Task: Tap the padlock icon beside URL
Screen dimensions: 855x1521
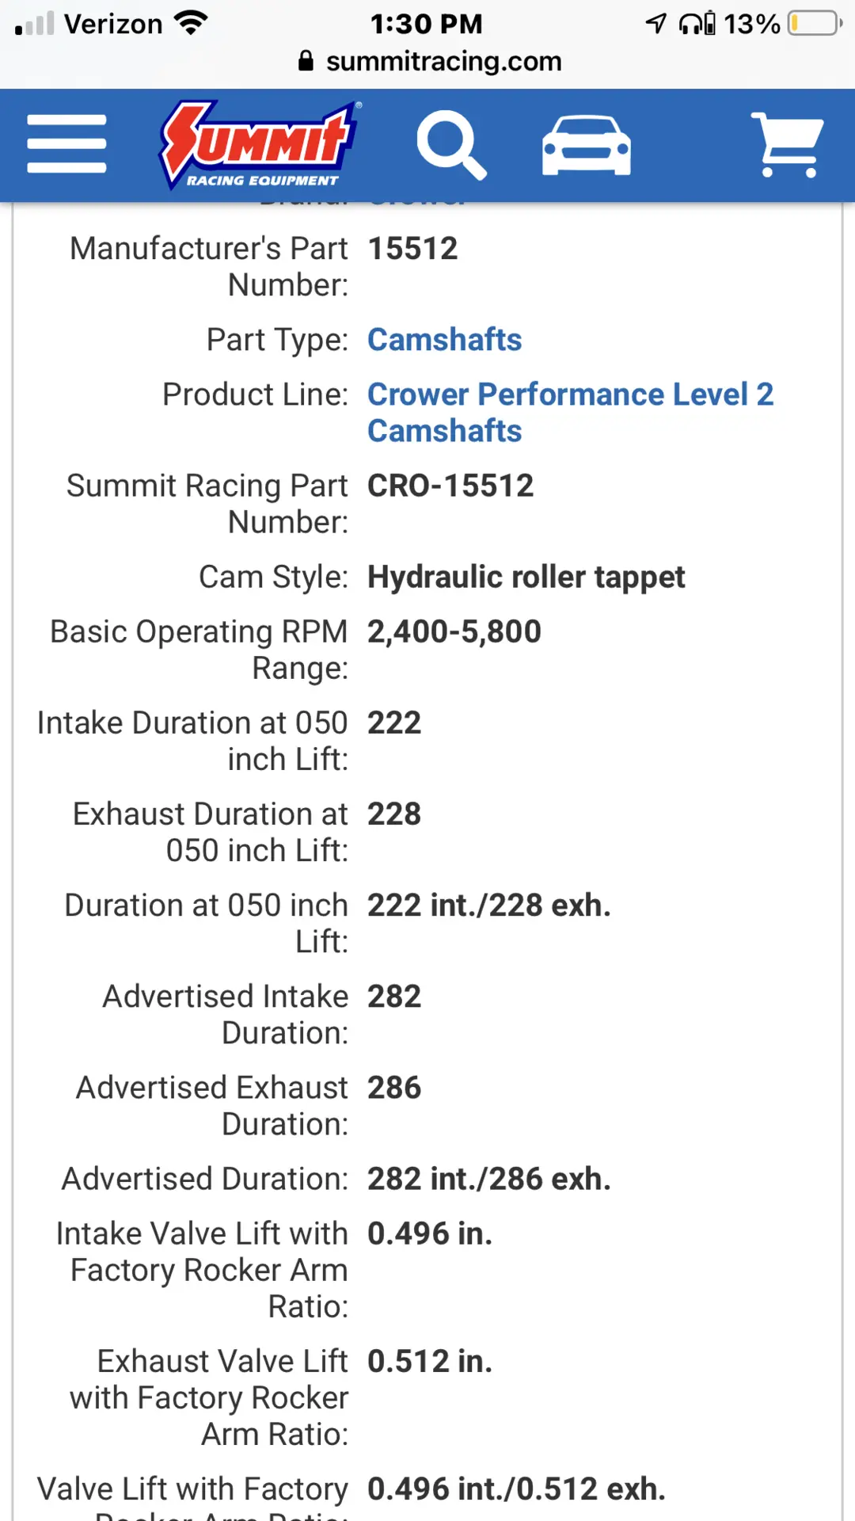Action: tap(306, 61)
